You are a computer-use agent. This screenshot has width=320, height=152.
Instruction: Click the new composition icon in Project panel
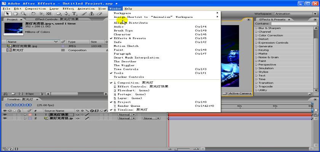21,94
